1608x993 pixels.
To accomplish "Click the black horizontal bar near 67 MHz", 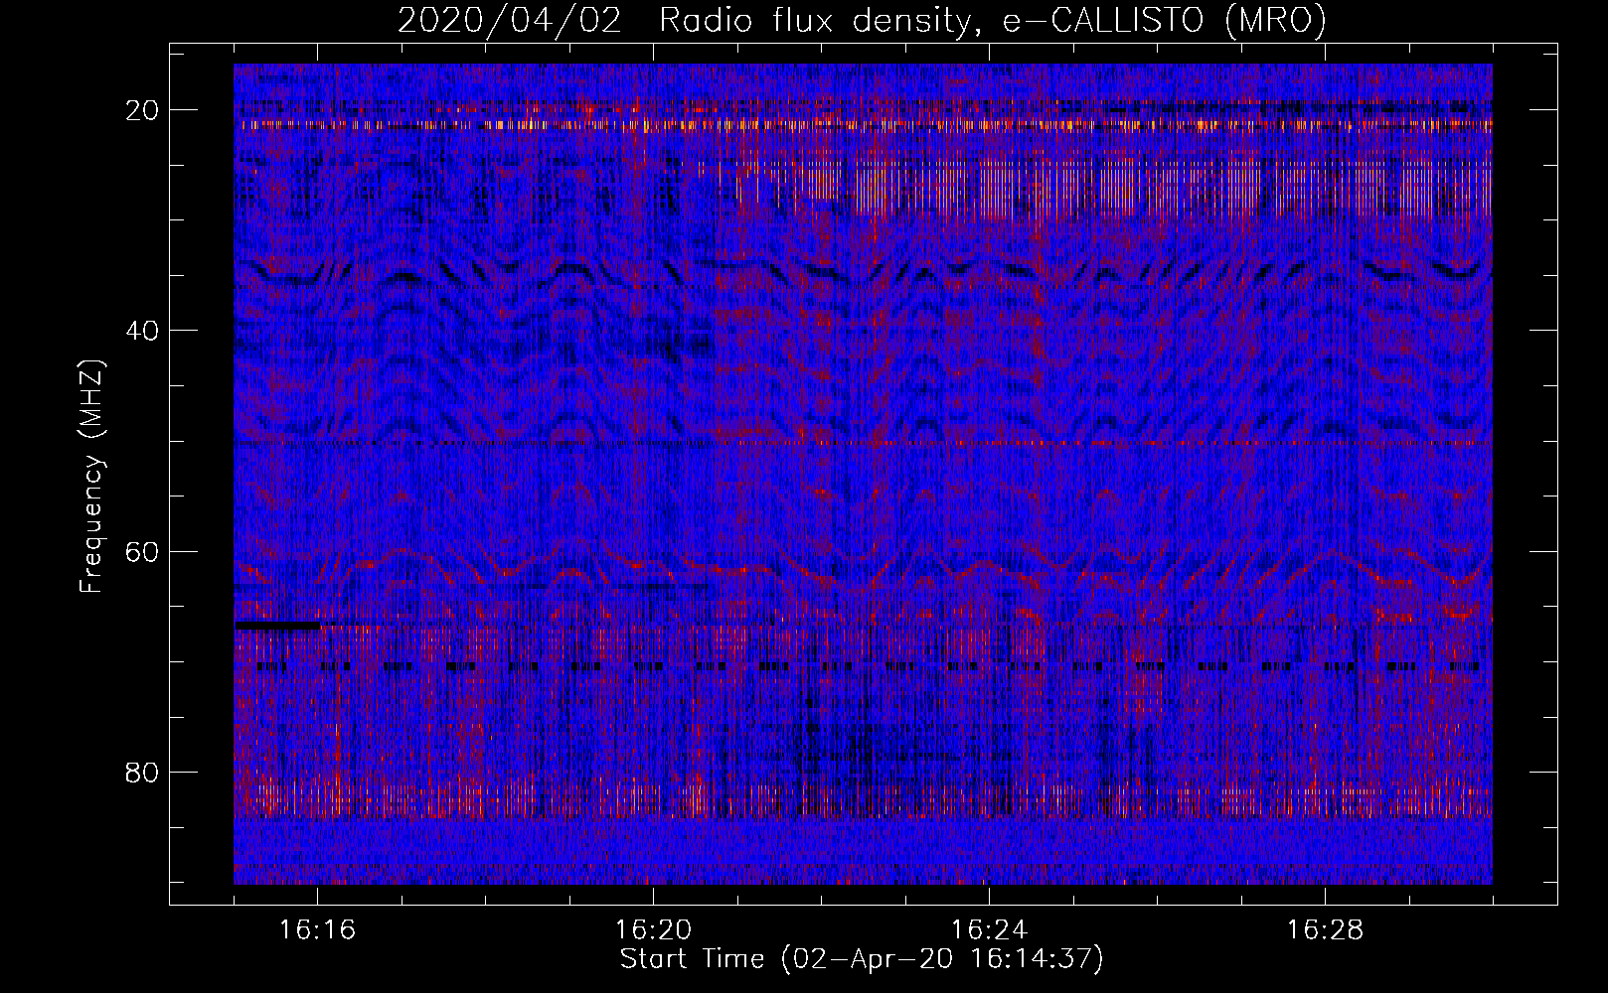I will pos(277,626).
